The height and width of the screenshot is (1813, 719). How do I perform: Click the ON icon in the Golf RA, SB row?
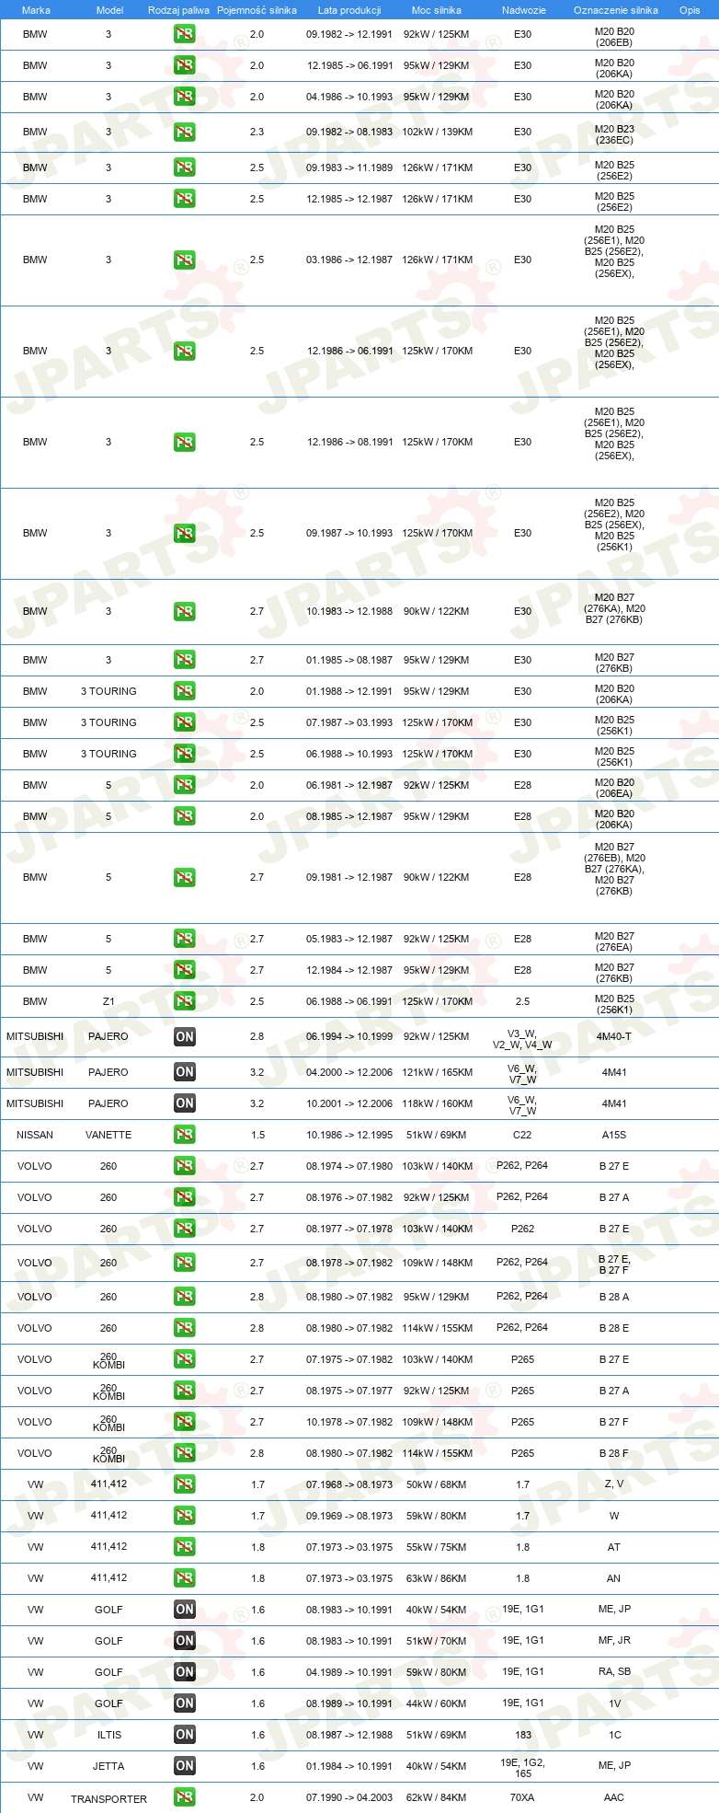(x=185, y=1672)
